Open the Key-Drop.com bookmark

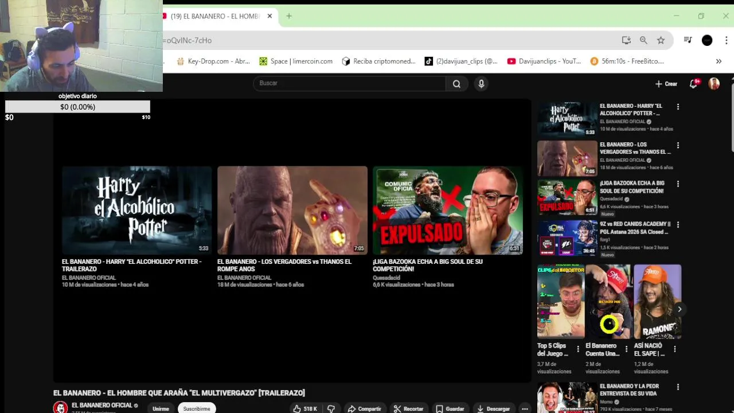point(213,61)
